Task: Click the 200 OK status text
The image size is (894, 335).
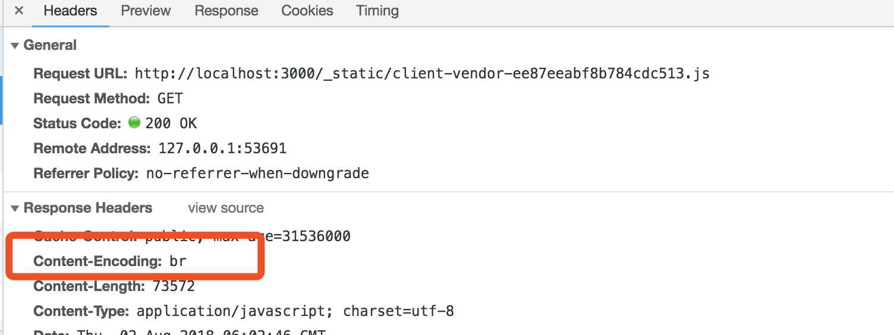Action: tap(171, 124)
